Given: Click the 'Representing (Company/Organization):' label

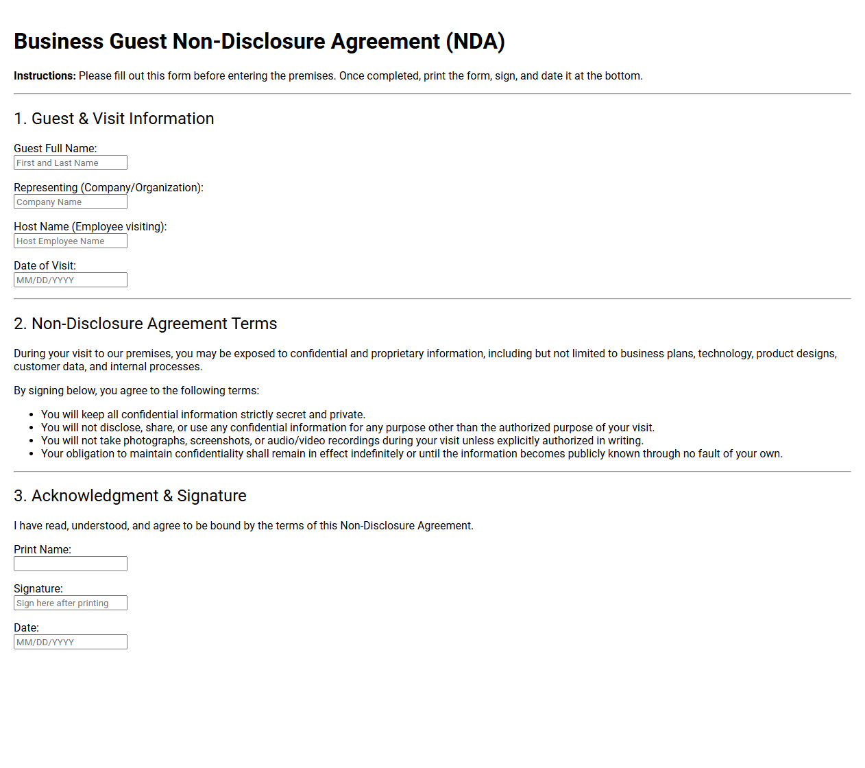Looking at the screenshot, I should (x=108, y=187).
